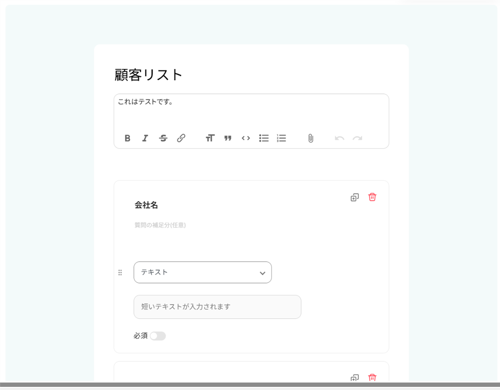Undo the last edit in description
500x390 pixels.
[339, 138]
